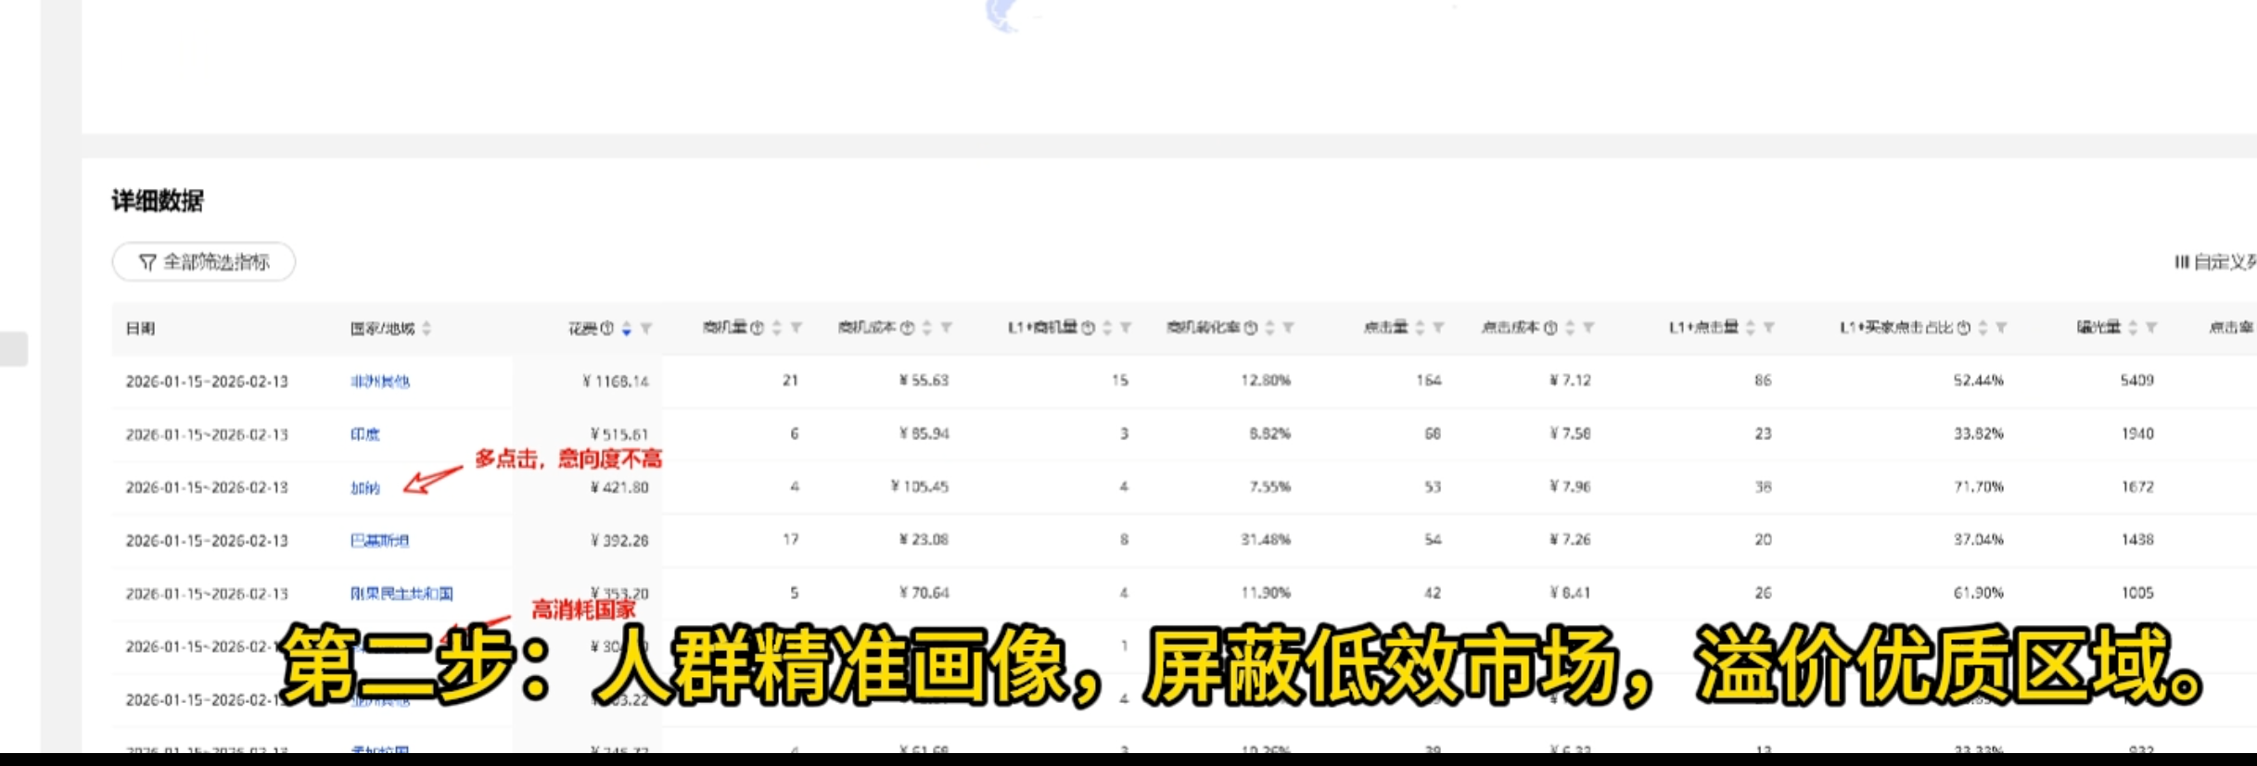Select the conversion rate 7.55%
The image size is (2257, 766).
(x=1269, y=487)
